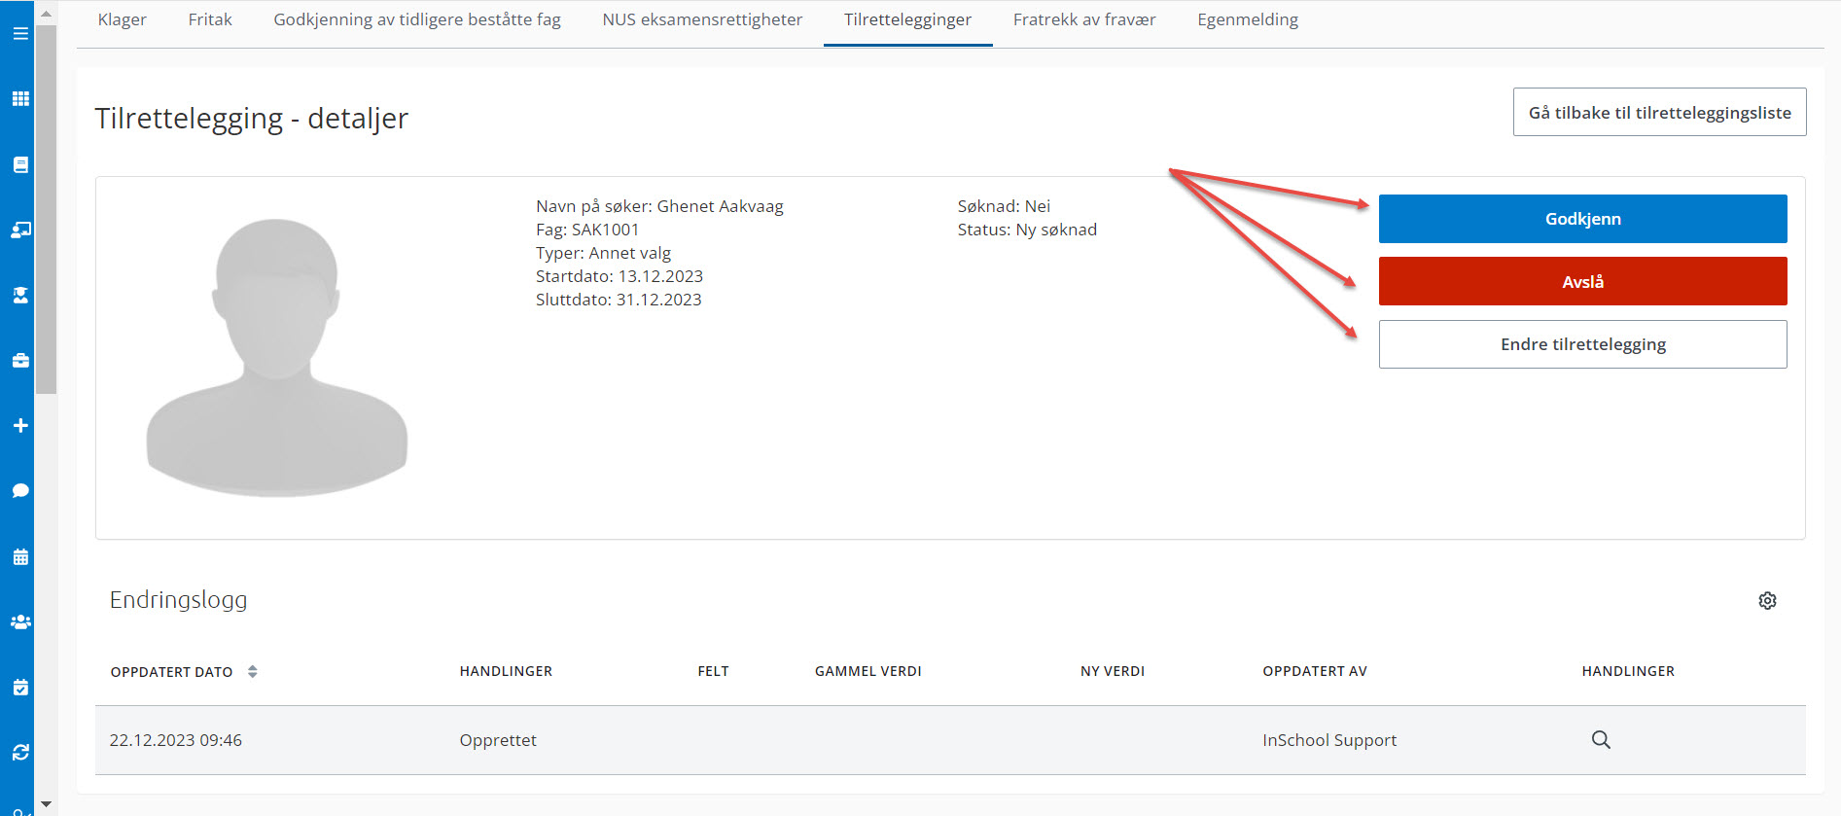This screenshot has height=816, width=1841.
Task: Click the Ny verdi column header
Action: [1113, 671]
